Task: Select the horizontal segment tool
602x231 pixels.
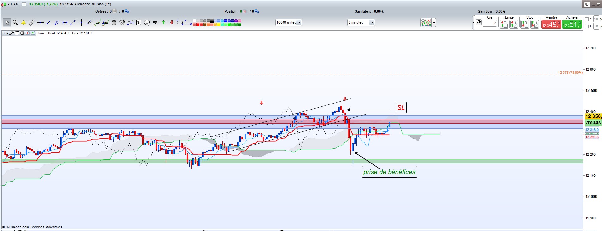Action: tap(65, 22)
